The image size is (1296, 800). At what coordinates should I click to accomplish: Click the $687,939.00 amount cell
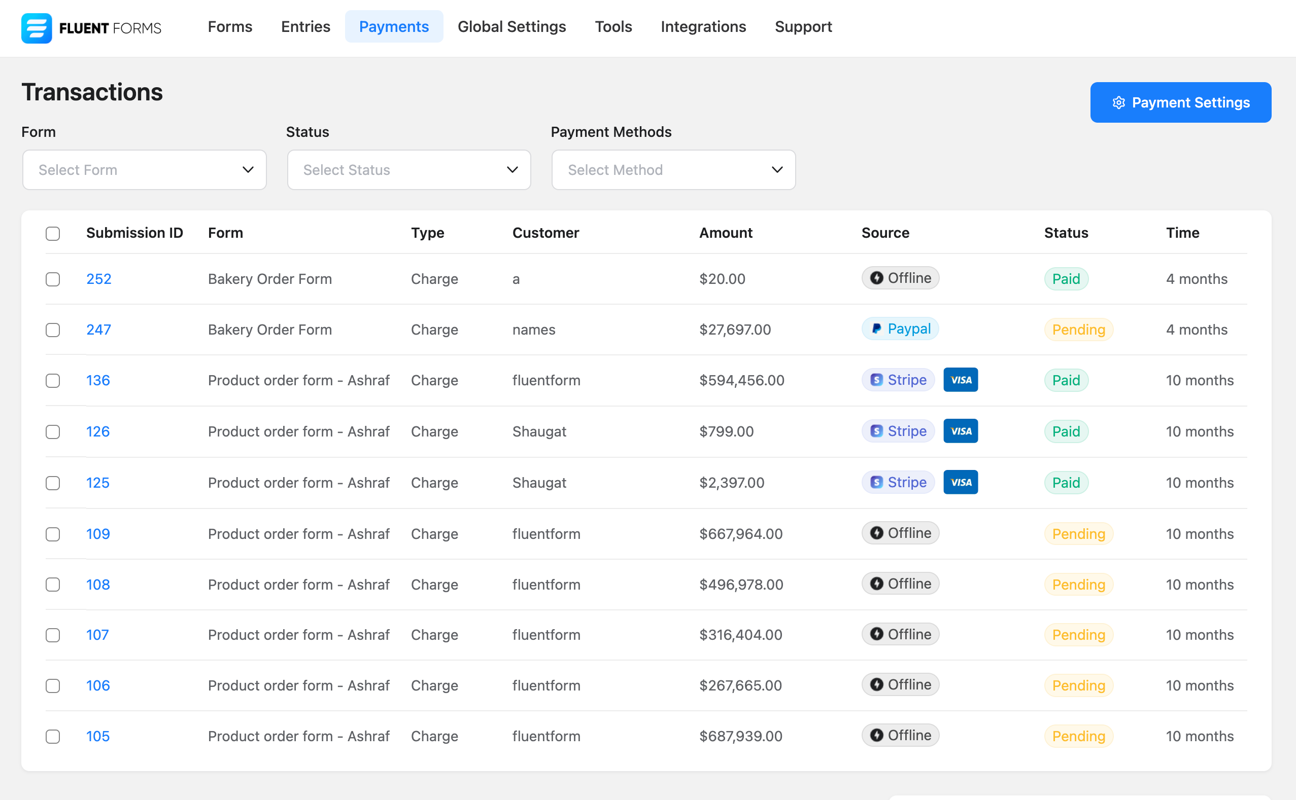pos(740,737)
